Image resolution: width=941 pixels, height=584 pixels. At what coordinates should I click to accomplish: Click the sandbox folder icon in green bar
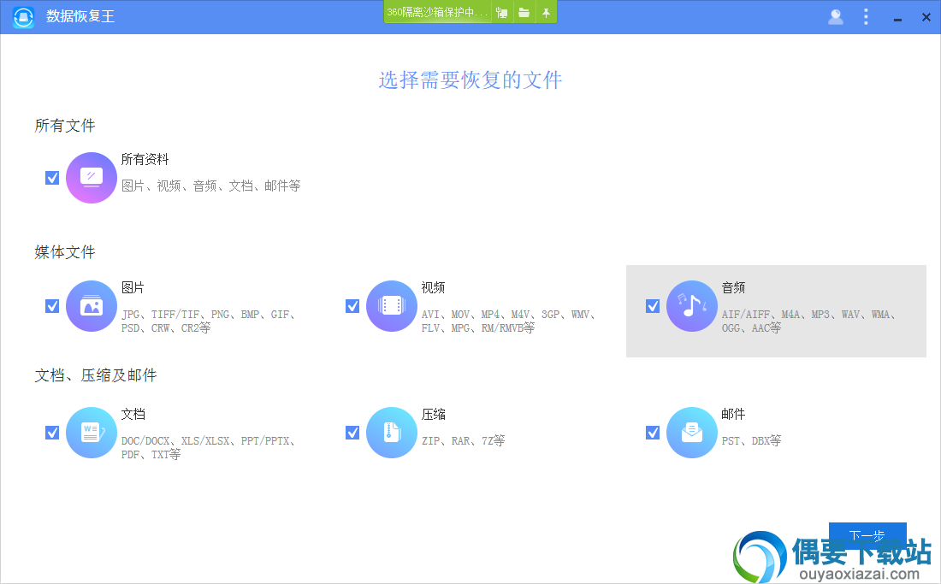pos(524,13)
